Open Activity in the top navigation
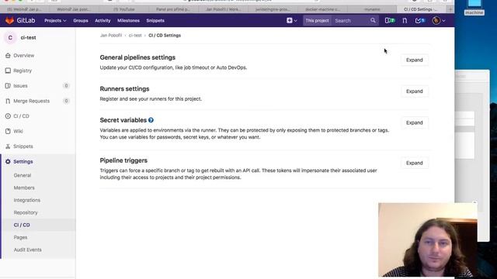The image size is (497, 279). [103, 21]
